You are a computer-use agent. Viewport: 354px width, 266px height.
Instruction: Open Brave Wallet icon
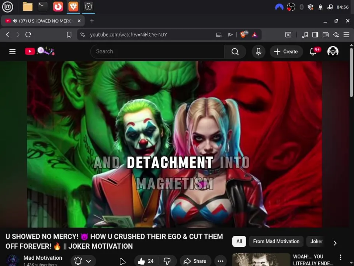(x=326, y=35)
